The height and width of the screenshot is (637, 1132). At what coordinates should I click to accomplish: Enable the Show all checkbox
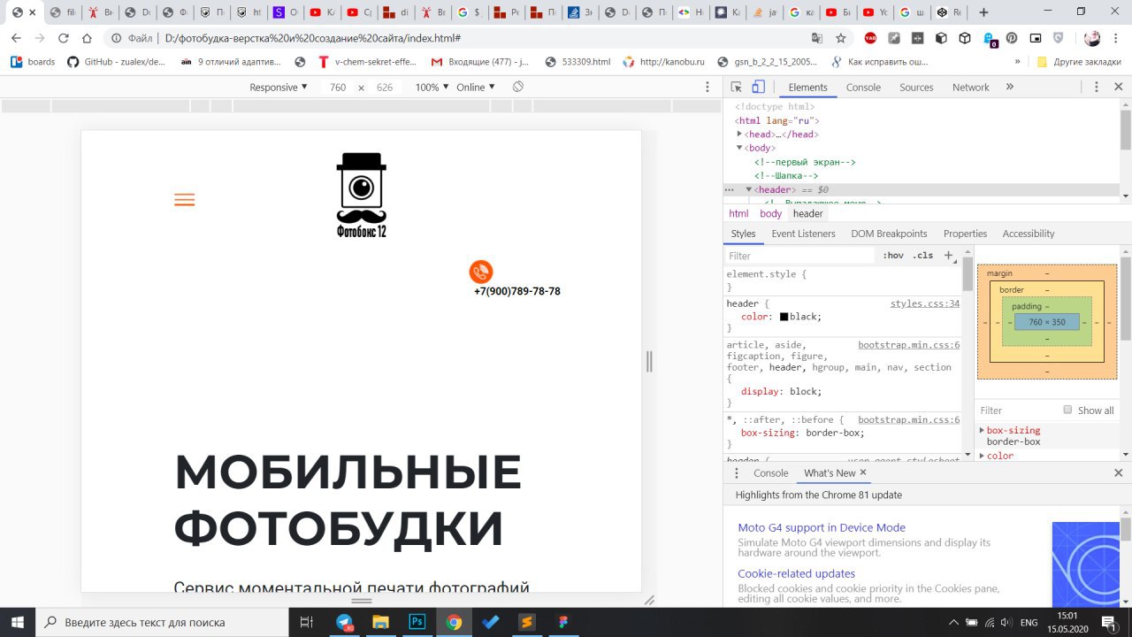1067,410
